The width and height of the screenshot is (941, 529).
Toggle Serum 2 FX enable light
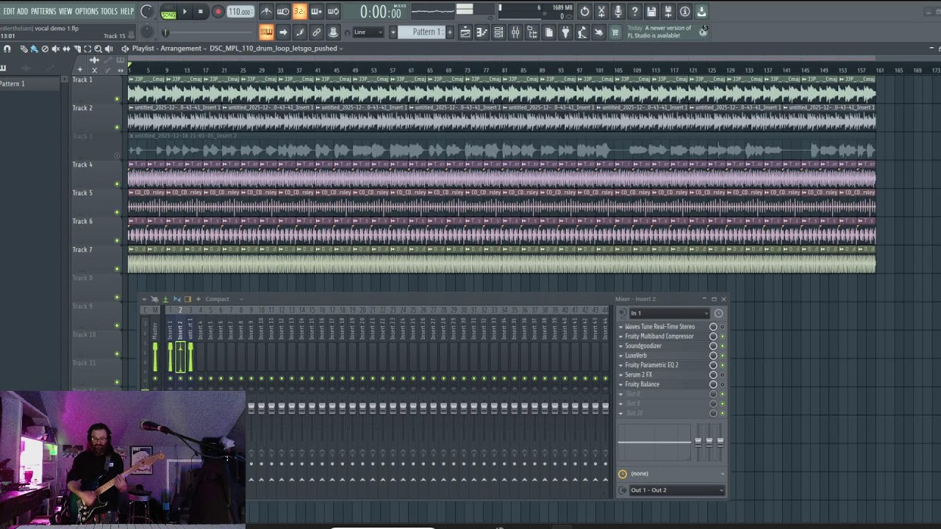pyautogui.click(x=722, y=375)
